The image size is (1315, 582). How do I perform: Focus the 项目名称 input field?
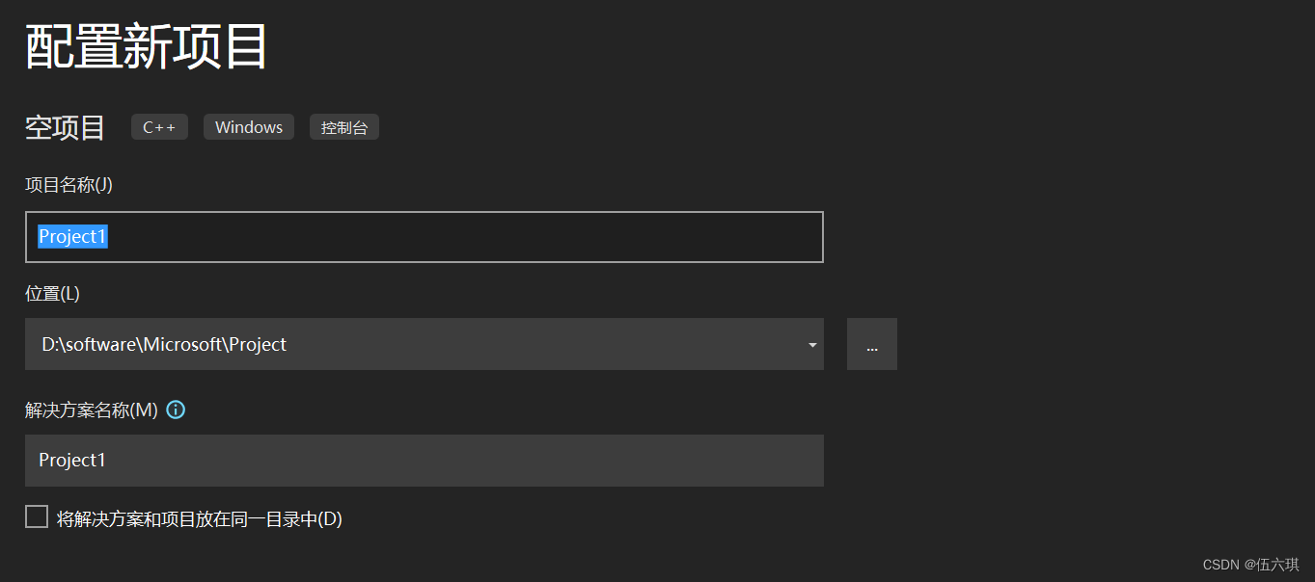point(425,237)
